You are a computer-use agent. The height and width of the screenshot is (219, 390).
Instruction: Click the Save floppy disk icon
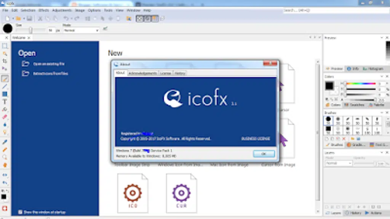(x=29, y=19)
